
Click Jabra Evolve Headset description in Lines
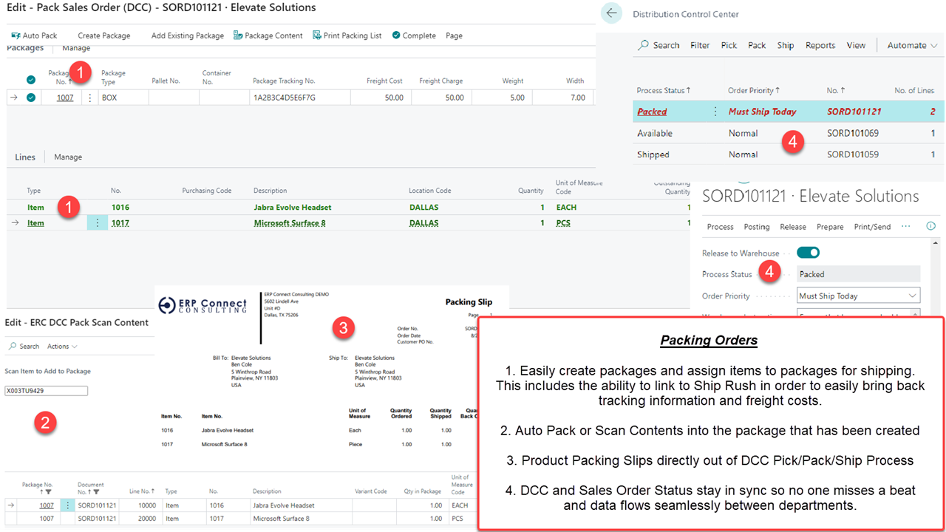point(293,208)
